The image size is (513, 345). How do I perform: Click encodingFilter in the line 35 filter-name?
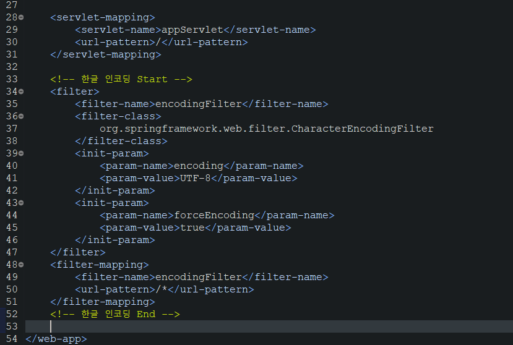click(198, 104)
